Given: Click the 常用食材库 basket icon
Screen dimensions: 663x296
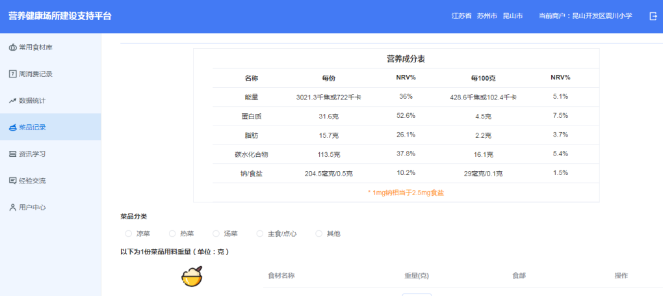Looking at the screenshot, I should pos(12,47).
